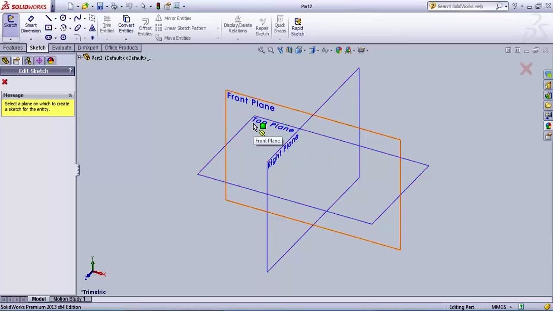Open Line tool dropdown arrow
The height and width of the screenshot is (311, 553).
[55, 19]
